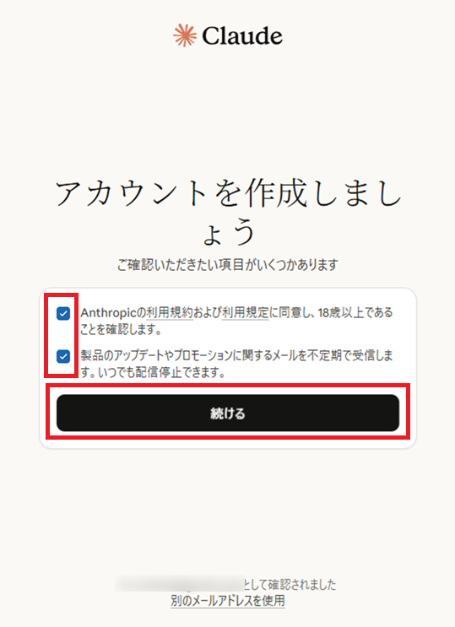Click the 製品のアップデート email label text
This screenshot has width=455, height=627.
236,355
